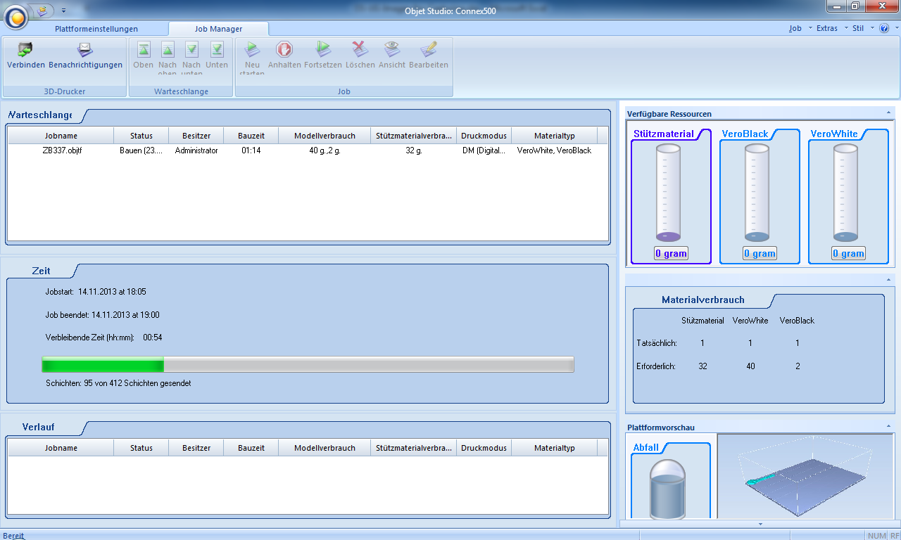
Task: Click the Administrator owner cell
Action: (196, 150)
